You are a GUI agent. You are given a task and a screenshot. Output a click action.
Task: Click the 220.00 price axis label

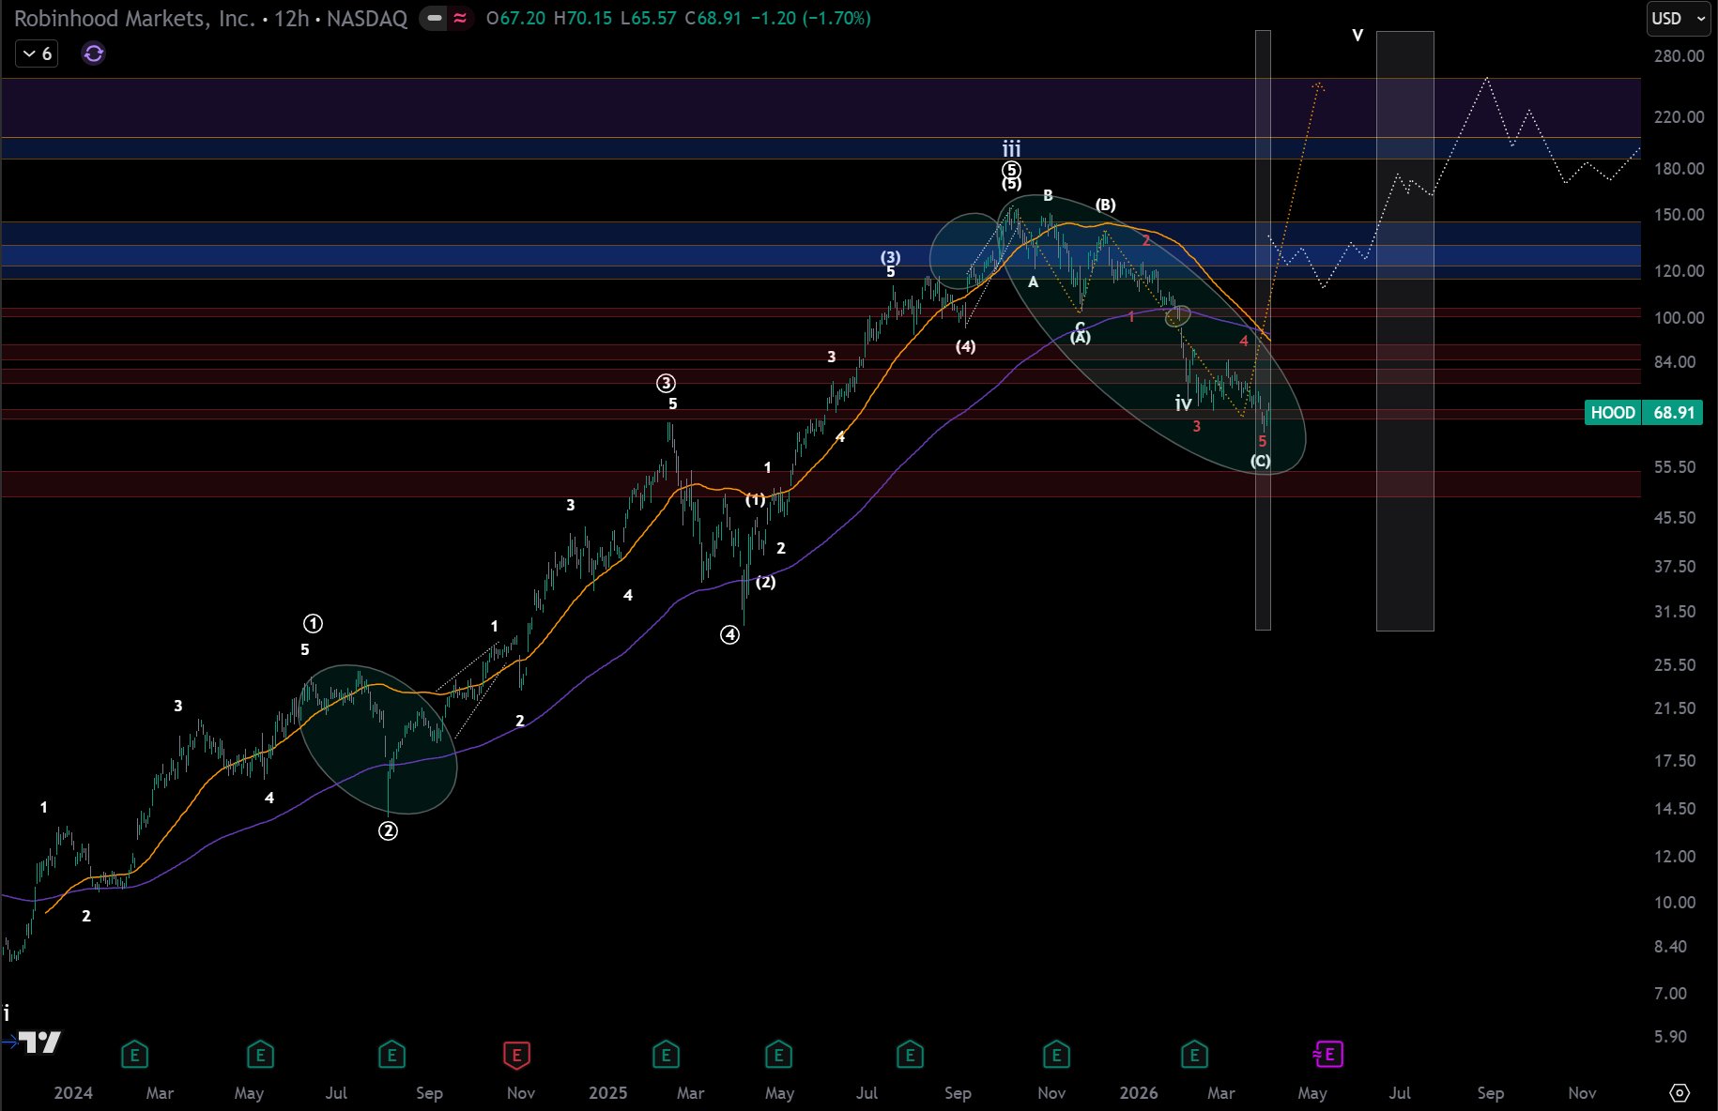(x=1679, y=117)
